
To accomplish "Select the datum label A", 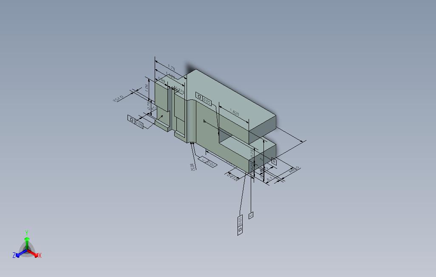I will (274, 161).
